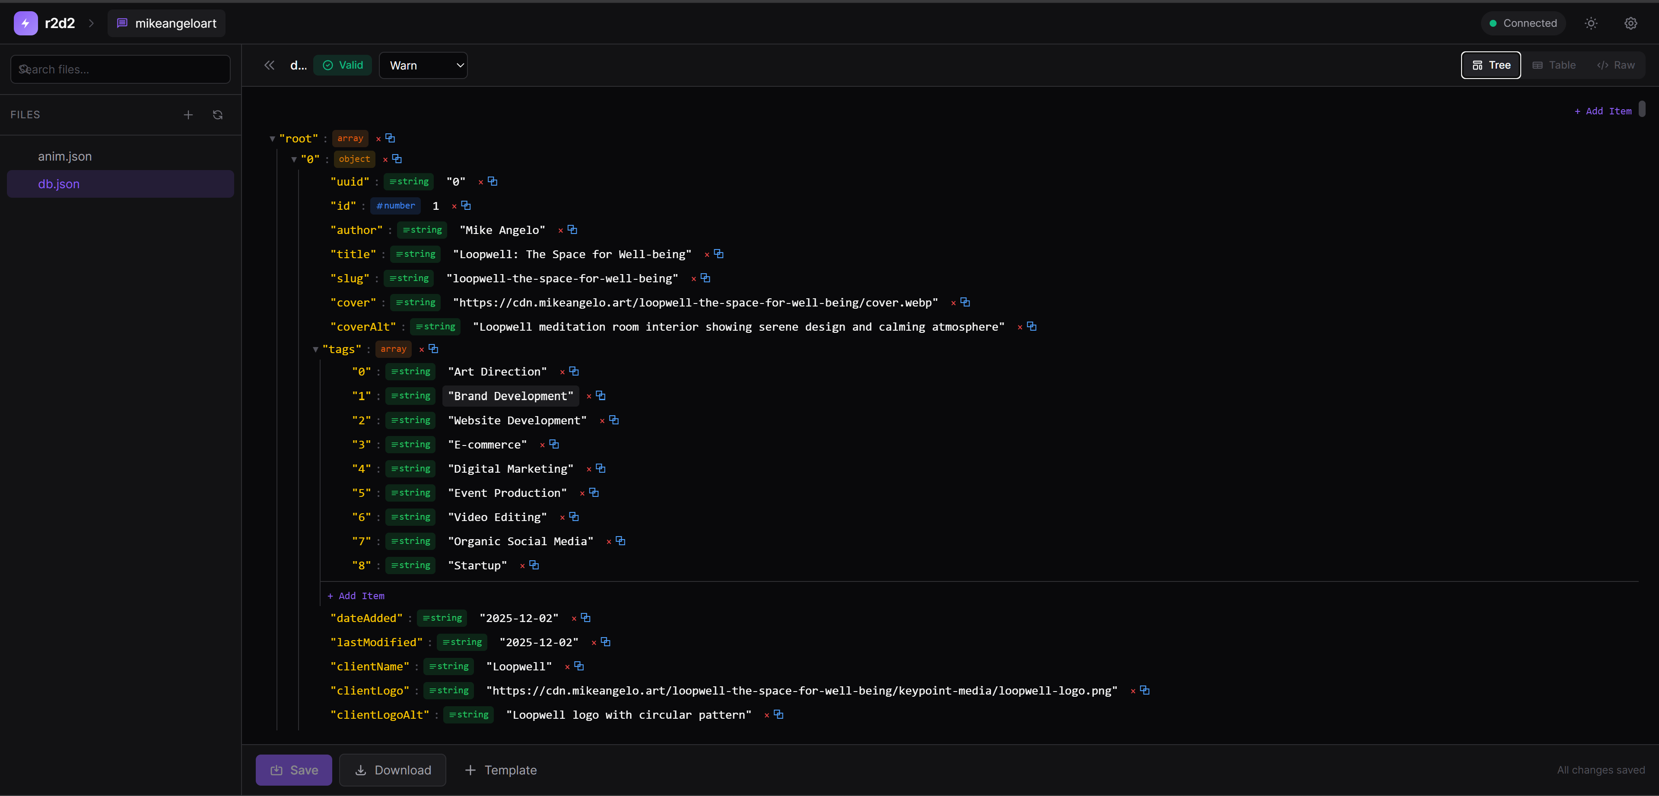The width and height of the screenshot is (1659, 796).
Task: Open the mikeangeloart breadcrumb
Action: pos(166,23)
